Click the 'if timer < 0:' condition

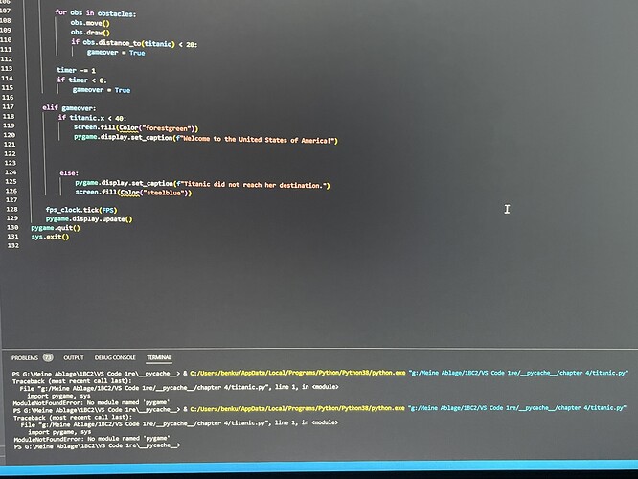(x=81, y=80)
